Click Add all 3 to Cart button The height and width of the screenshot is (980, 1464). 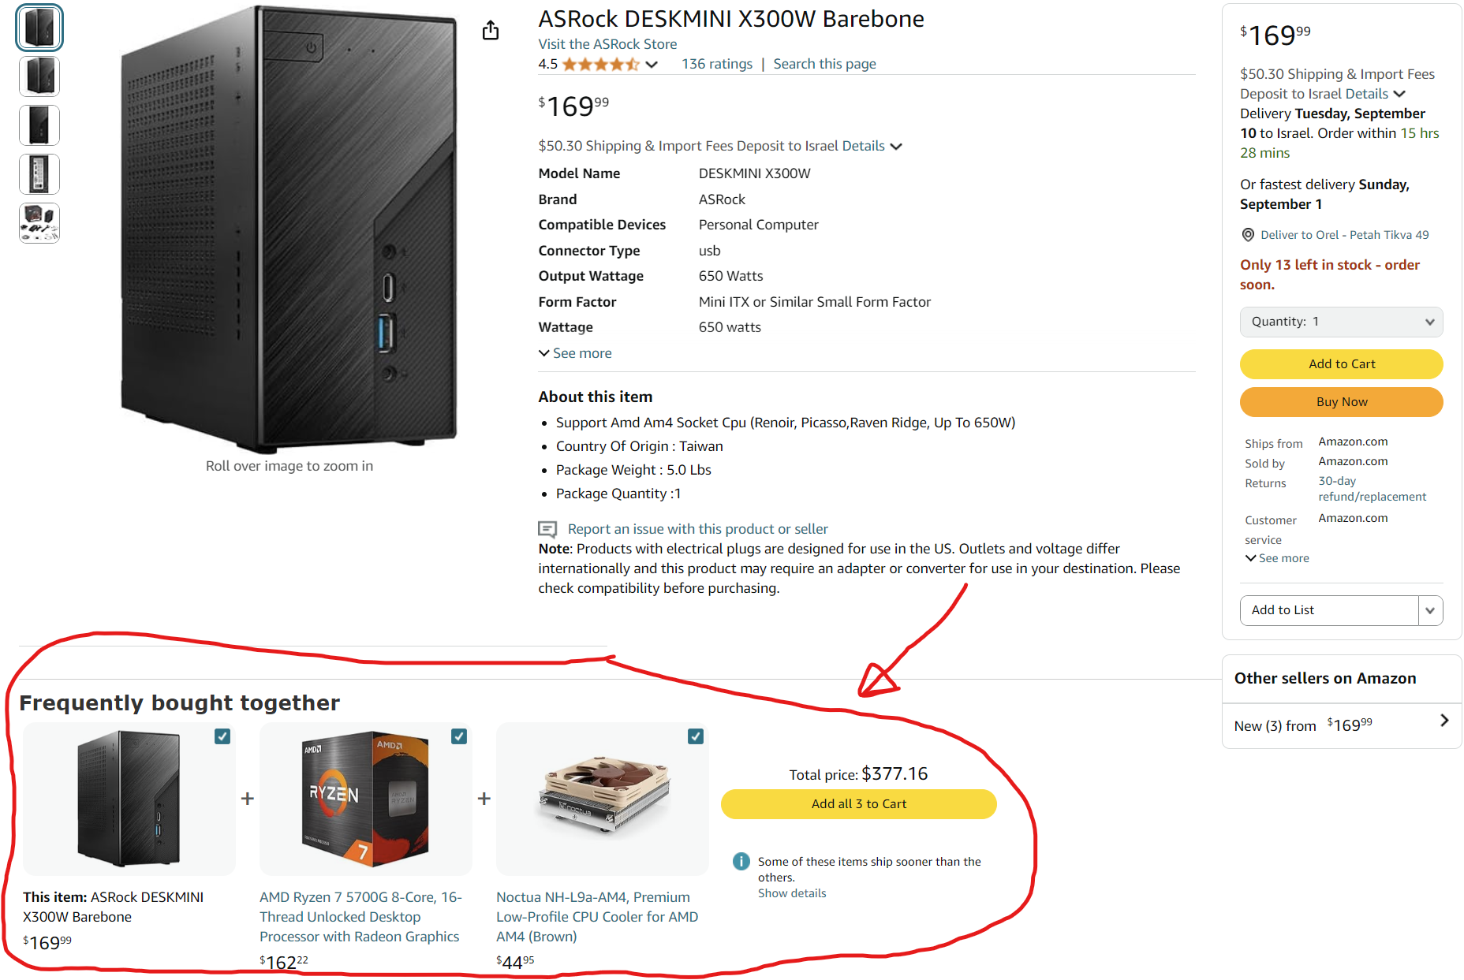pyautogui.click(x=858, y=804)
